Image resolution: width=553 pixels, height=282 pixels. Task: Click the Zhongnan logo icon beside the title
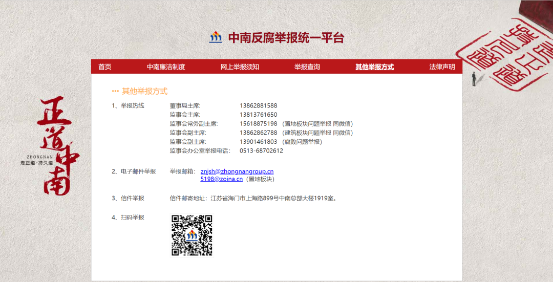[x=216, y=37]
